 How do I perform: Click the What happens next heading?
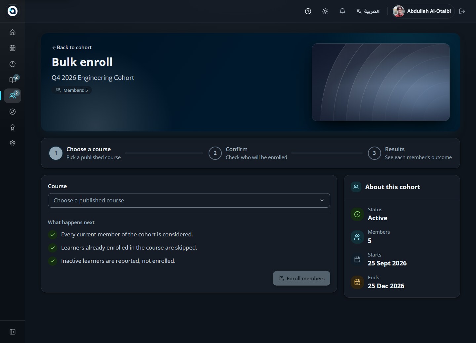tap(71, 223)
